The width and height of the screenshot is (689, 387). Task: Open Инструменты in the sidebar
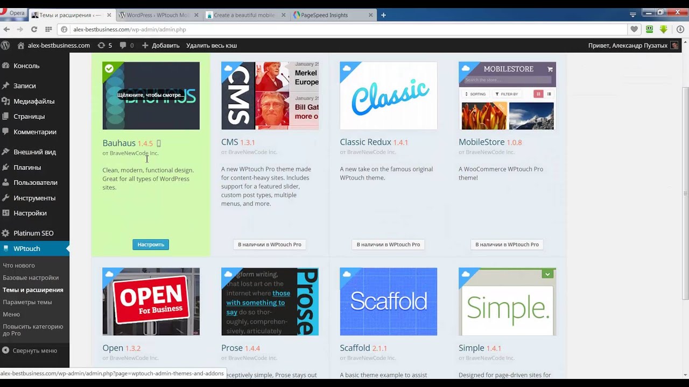click(34, 198)
